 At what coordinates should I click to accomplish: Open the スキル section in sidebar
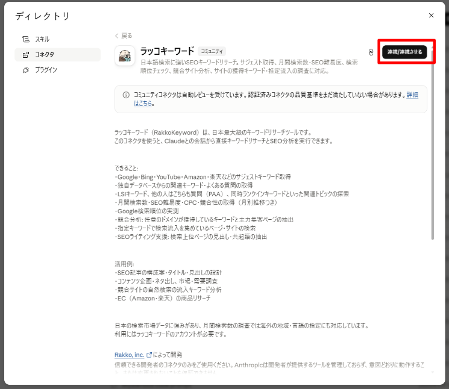coord(58,39)
